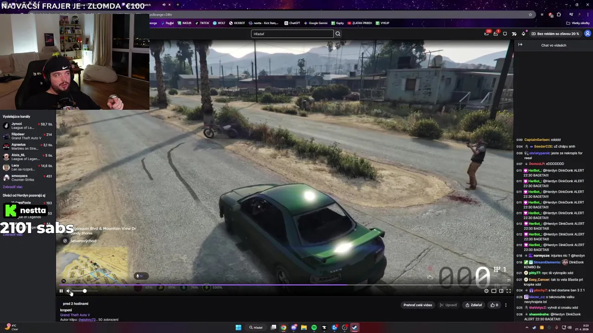The height and width of the screenshot is (333, 593).
Task: Open Task View on the taskbar
Action: (x=273, y=327)
